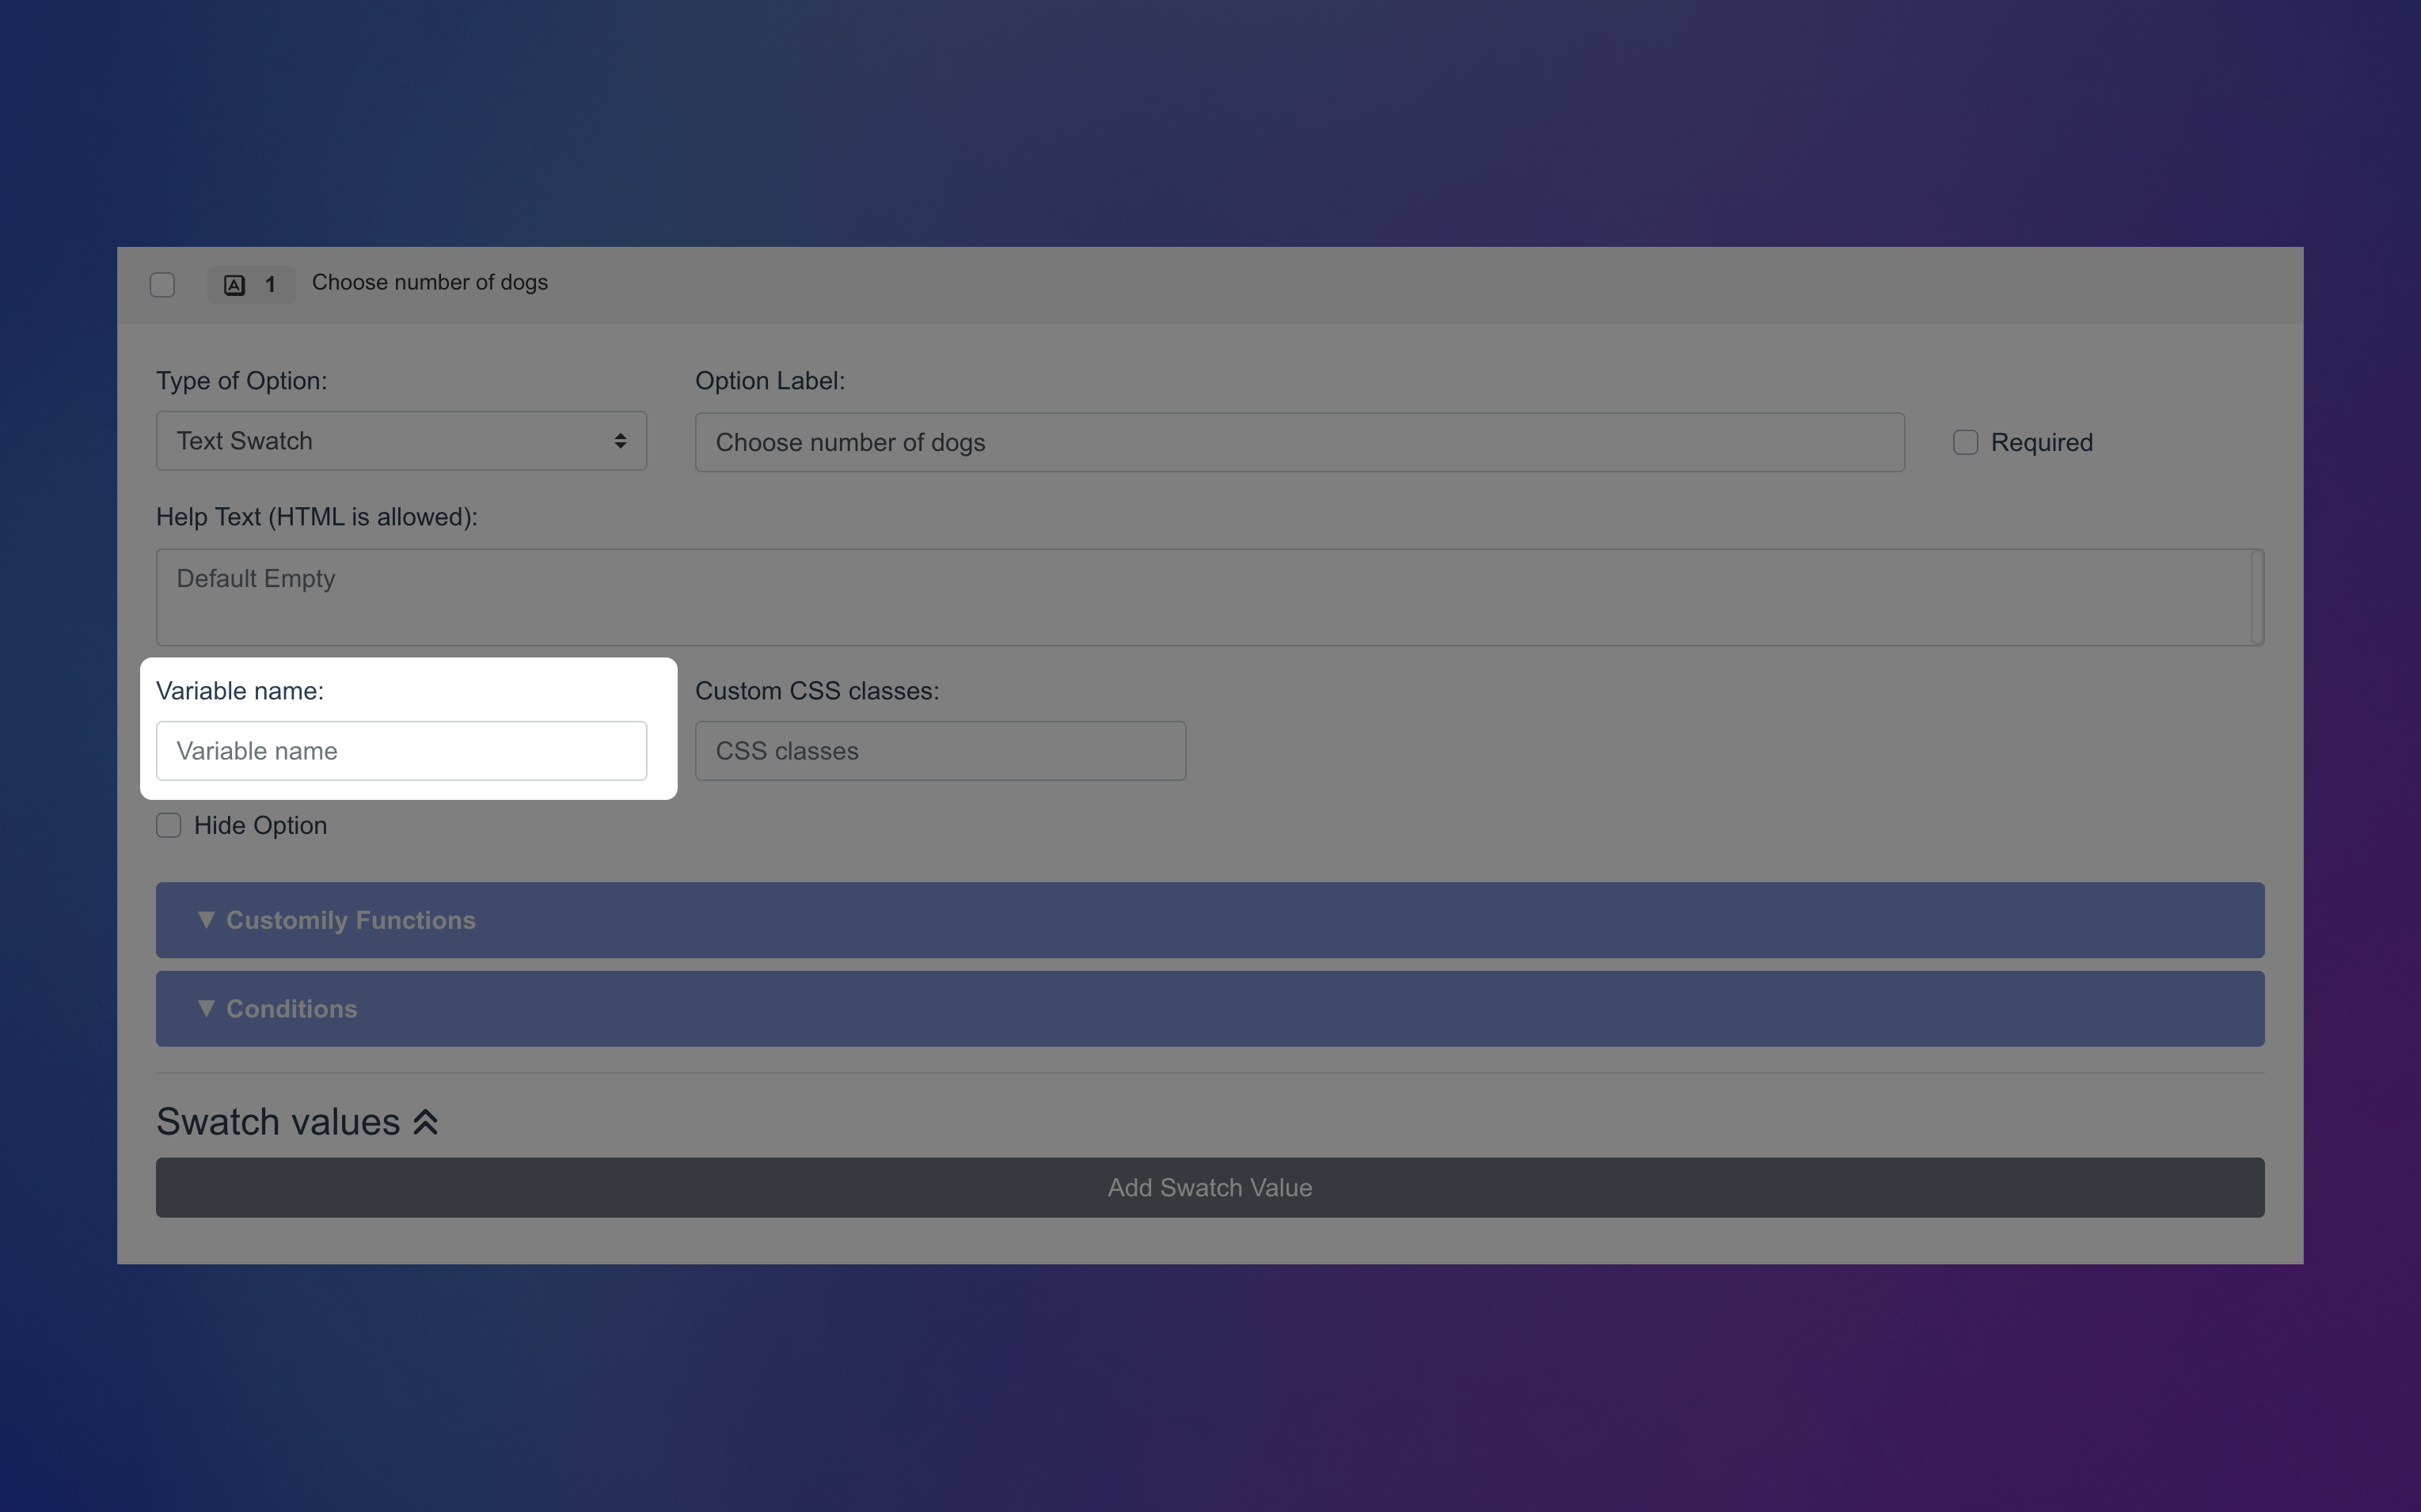
Task: Click the Help Text scrollbar on the right edge
Action: tap(2257, 597)
